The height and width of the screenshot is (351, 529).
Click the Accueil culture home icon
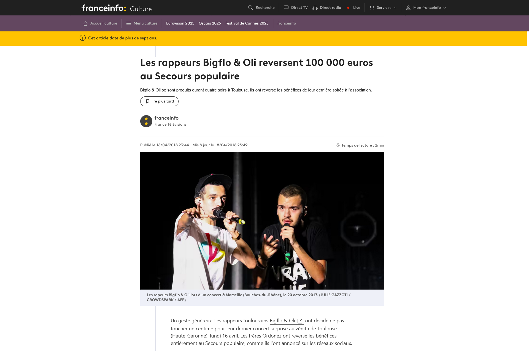(x=85, y=23)
